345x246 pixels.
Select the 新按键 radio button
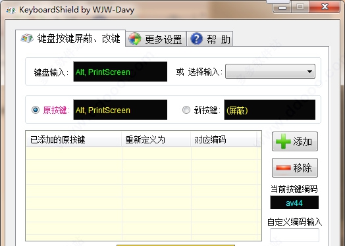coord(186,110)
